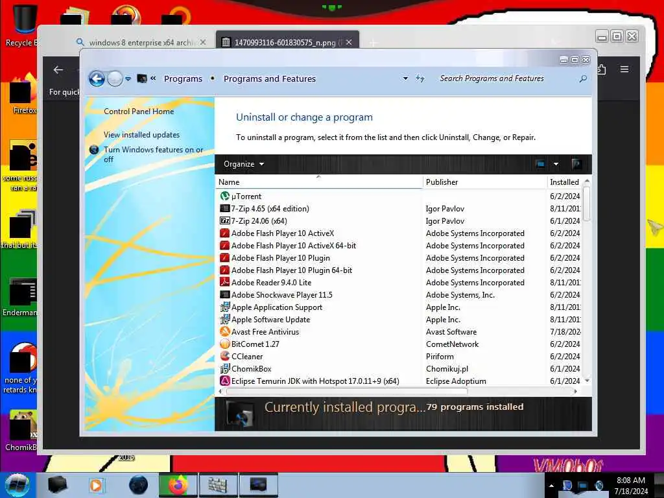Click the vertical scrollbar thumb in program list

(586, 203)
